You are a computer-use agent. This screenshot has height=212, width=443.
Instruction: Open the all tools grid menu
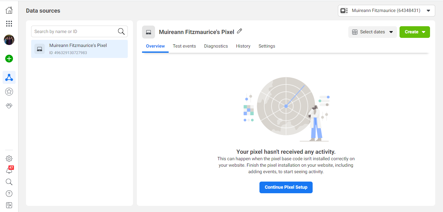9,24
